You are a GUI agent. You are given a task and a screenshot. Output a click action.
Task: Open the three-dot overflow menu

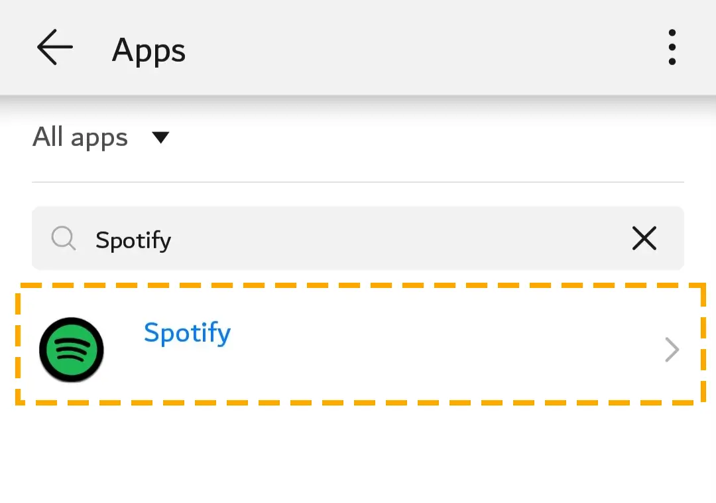coord(672,48)
